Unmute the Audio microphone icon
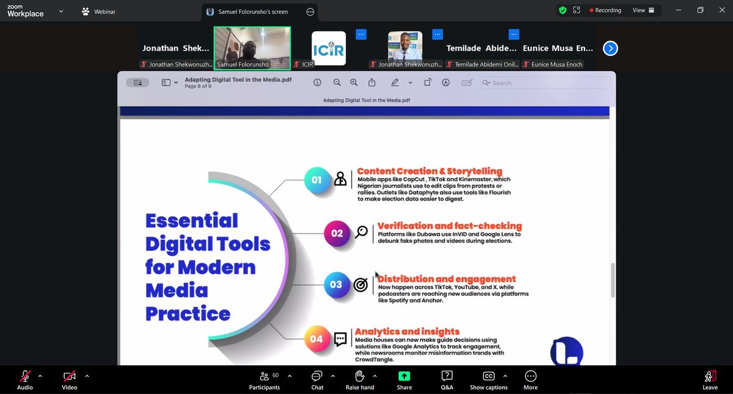733x394 pixels. click(25, 376)
